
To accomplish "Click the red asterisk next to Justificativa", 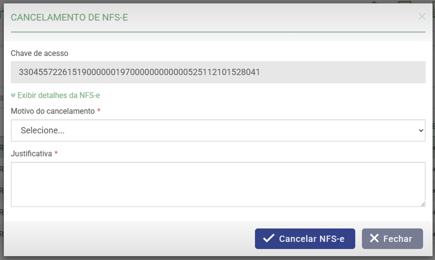I will point(56,154).
